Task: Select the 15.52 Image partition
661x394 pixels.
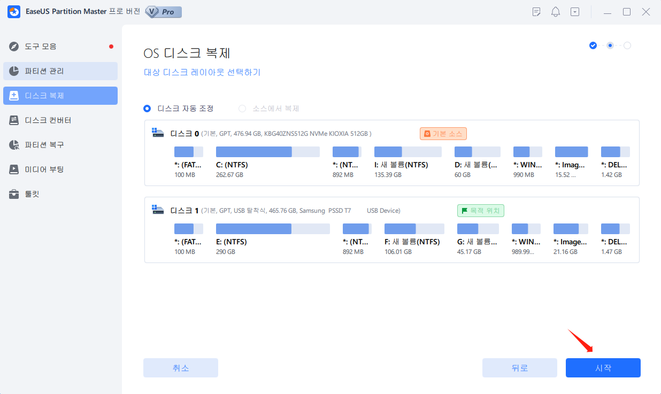Action: pos(572,163)
